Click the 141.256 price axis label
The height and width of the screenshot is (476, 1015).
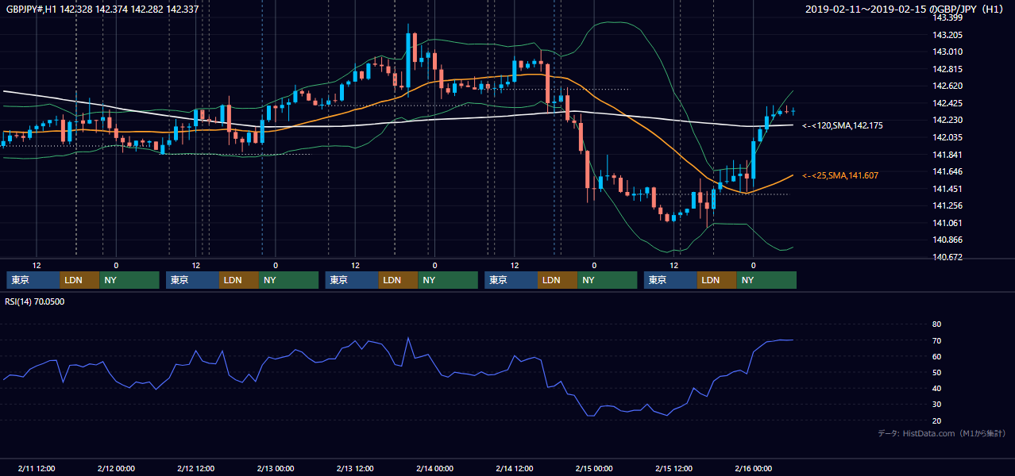tap(947, 205)
